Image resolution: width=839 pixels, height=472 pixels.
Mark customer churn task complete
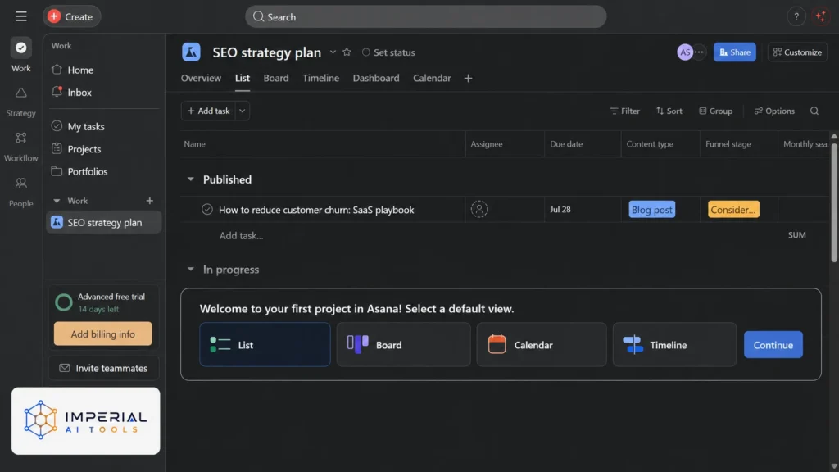pyautogui.click(x=207, y=209)
